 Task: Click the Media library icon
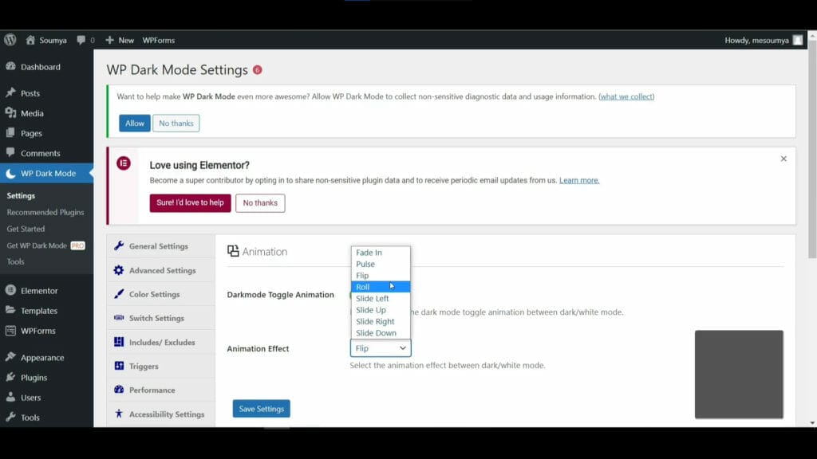pyautogui.click(x=11, y=113)
